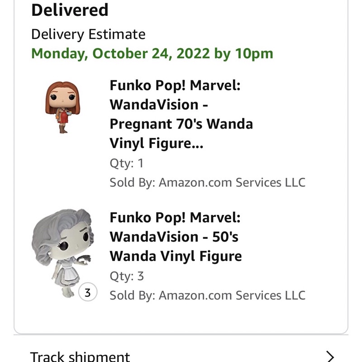Click Sold By seller under Pregnant 70's Wanda
Viewport: 362px width, 362px height.
pos(207,182)
